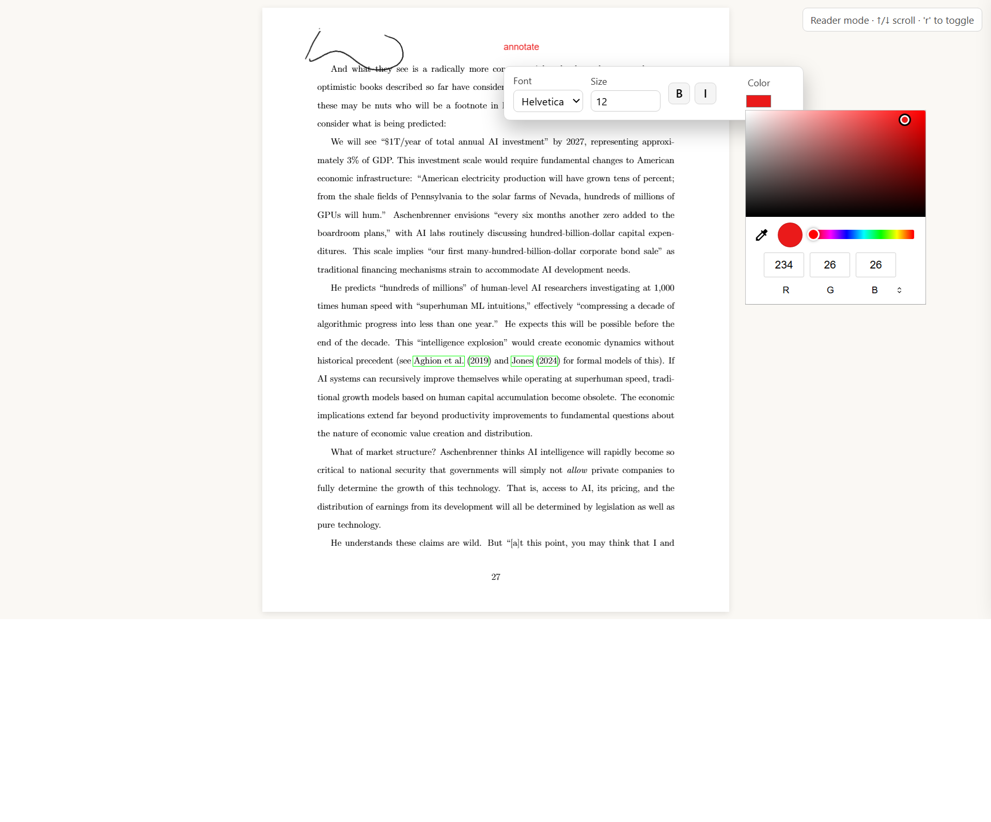Image resolution: width=991 pixels, height=822 pixels.
Task: Click the red Color swatch
Action: click(x=758, y=101)
